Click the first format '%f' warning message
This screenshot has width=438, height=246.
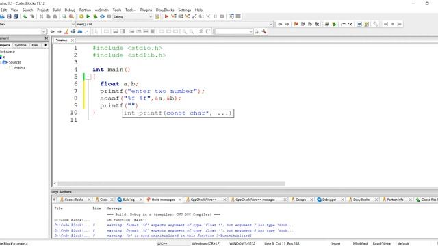[x=200, y=225]
